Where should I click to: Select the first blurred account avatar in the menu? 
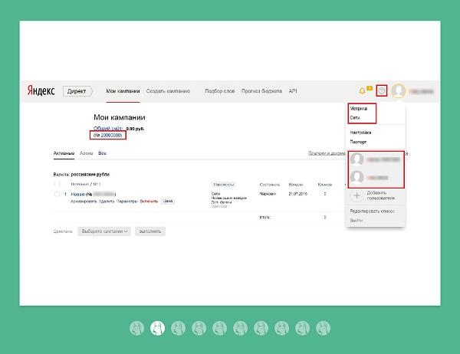(357, 159)
